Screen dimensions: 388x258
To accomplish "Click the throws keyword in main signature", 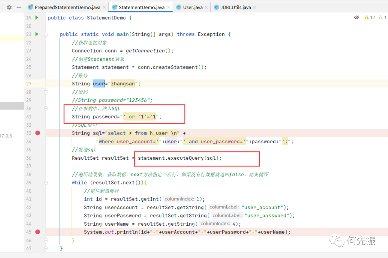I will tap(186, 34).
